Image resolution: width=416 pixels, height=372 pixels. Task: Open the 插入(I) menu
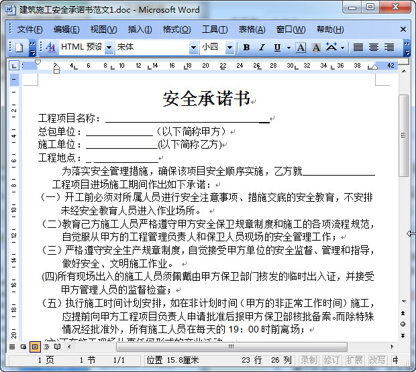(x=140, y=29)
